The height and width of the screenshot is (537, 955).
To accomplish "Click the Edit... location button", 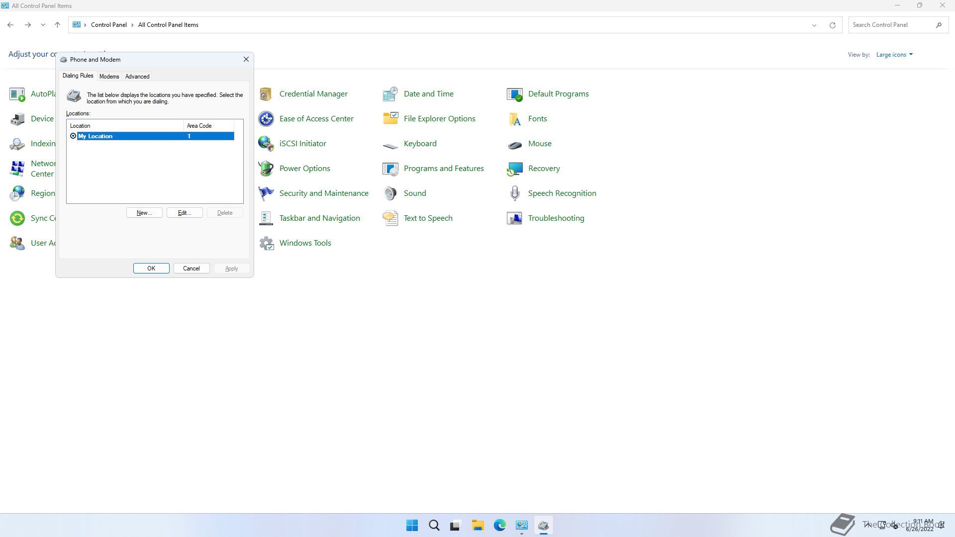I will [185, 213].
